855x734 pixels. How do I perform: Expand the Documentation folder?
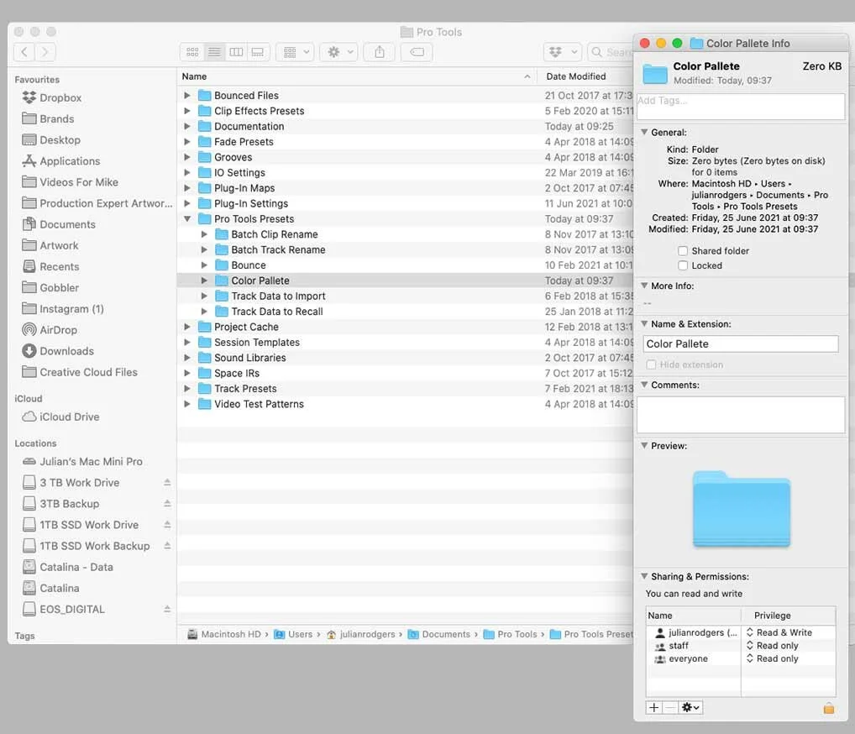pyautogui.click(x=187, y=127)
